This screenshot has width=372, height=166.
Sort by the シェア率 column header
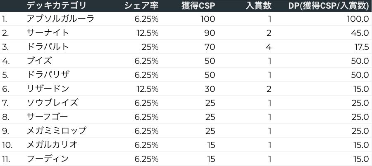(x=141, y=6)
